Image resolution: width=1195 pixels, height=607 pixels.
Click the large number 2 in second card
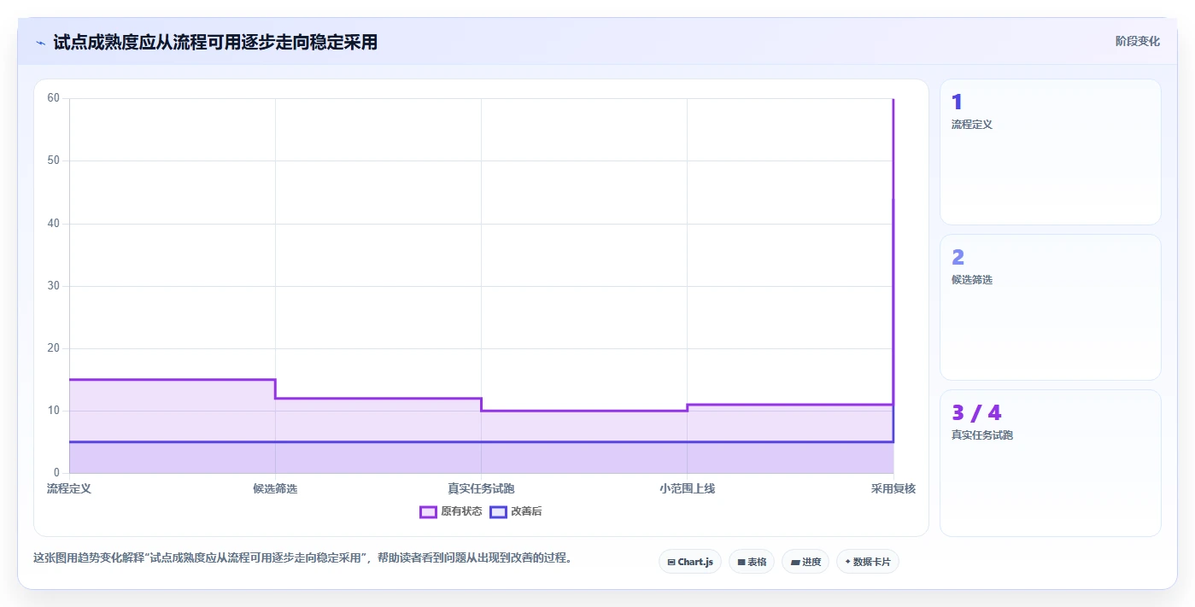click(958, 258)
